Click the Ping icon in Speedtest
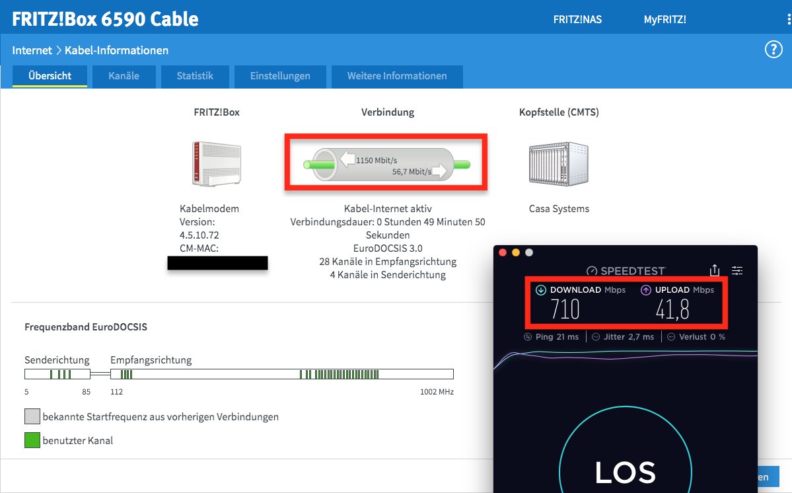Image resolution: width=792 pixels, height=493 pixels. 528,337
